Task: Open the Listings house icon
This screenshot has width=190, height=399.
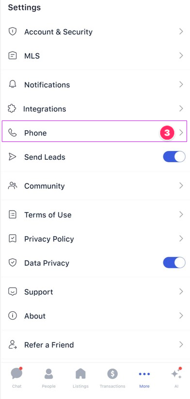Action: tap(80, 374)
